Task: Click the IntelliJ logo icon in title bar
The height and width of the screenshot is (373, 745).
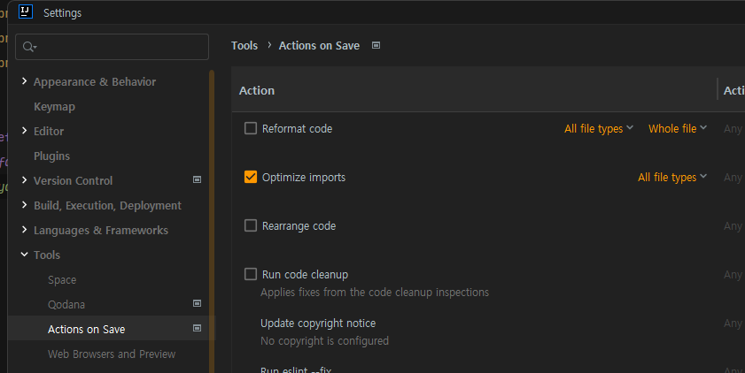Action: click(26, 12)
